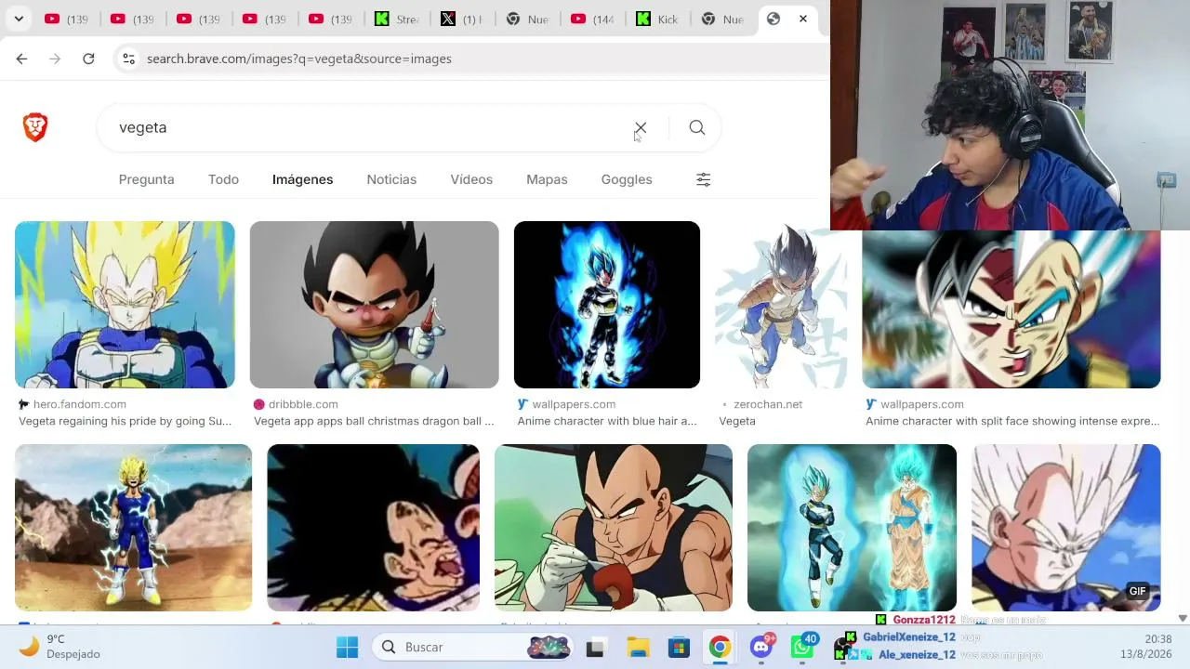This screenshot has height=669, width=1190.
Task: View site information icon in address bar
Action: pyautogui.click(x=128, y=59)
